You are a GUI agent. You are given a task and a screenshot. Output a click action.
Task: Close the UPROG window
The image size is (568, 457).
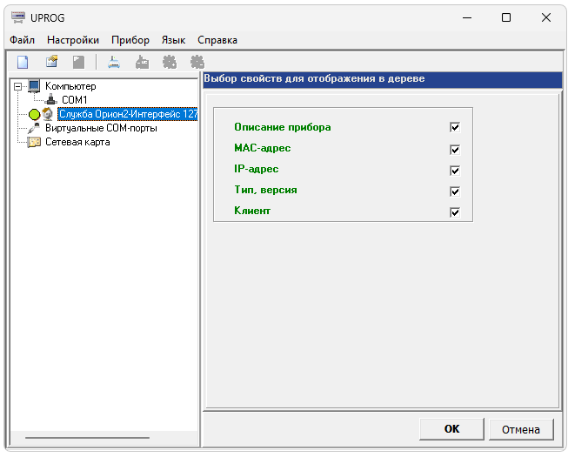pos(546,17)
